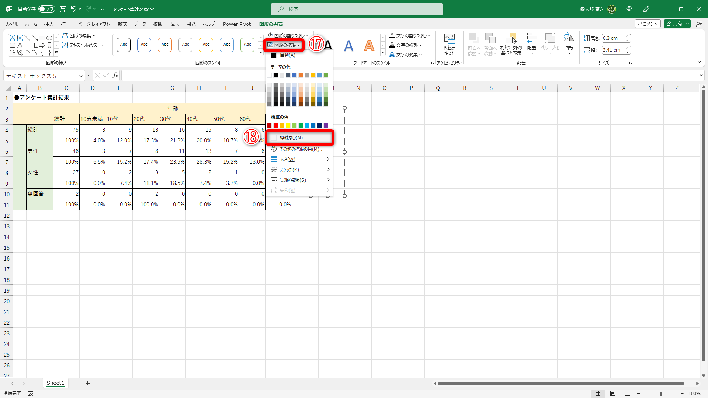Switch to Page Layout view icon
Screen dimensions: 708x398
[612, 394]
